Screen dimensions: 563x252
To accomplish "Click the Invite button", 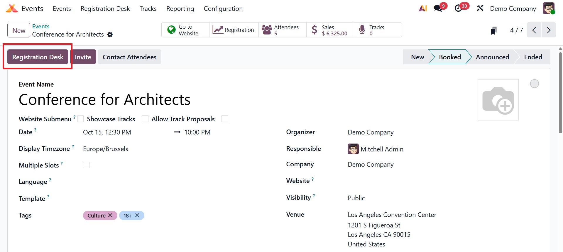I will click(83, 57).
